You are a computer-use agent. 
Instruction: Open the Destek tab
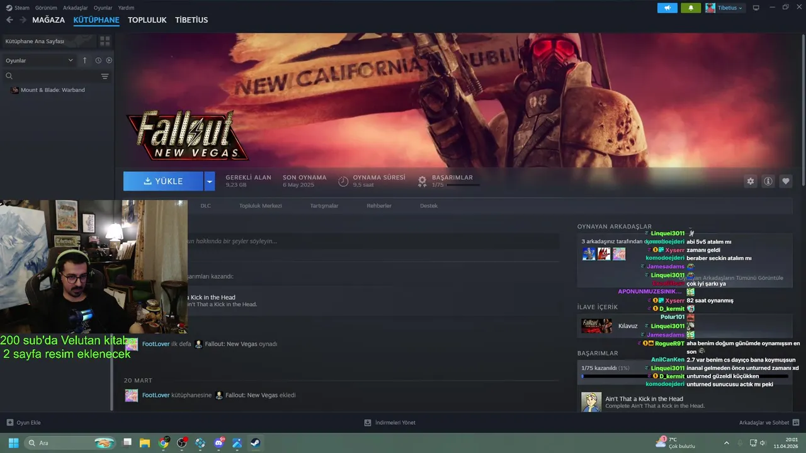click(x=429, y=206)
